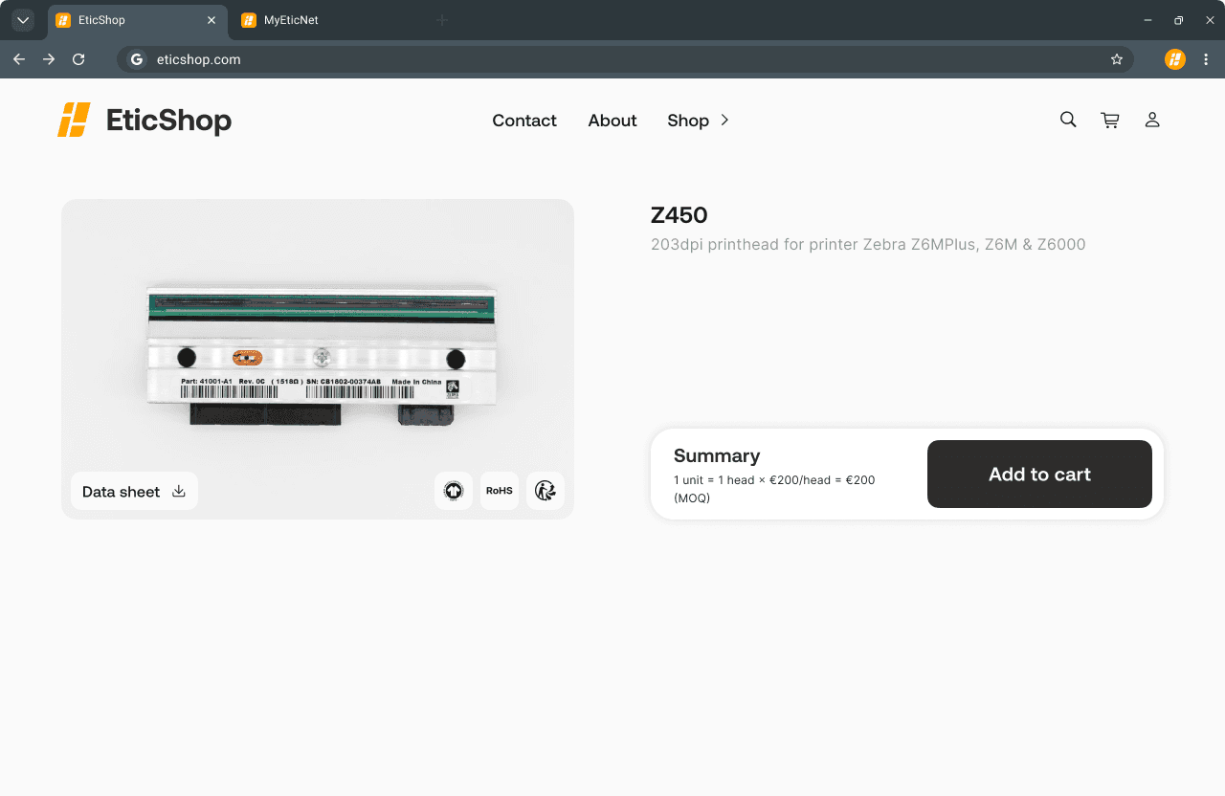Close the EticShop tab
This screenshot has width=1225, height=796.
click(x=212, y=20)
